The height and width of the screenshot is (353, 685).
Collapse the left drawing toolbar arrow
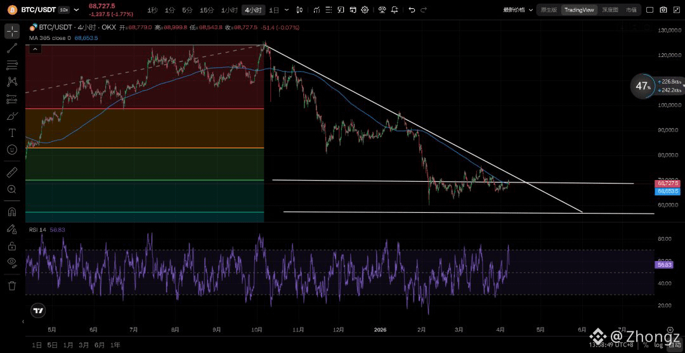pos(23,321)
